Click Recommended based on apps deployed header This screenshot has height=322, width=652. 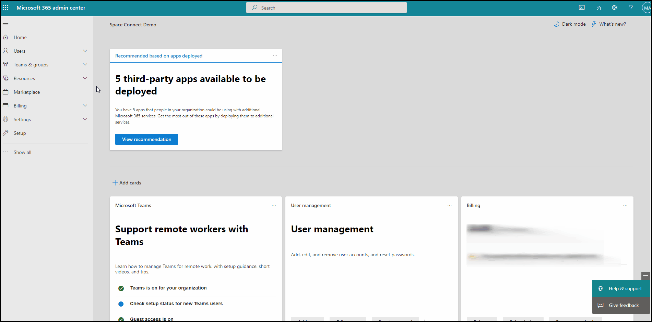pyautogui.click(x=159, y=56)
